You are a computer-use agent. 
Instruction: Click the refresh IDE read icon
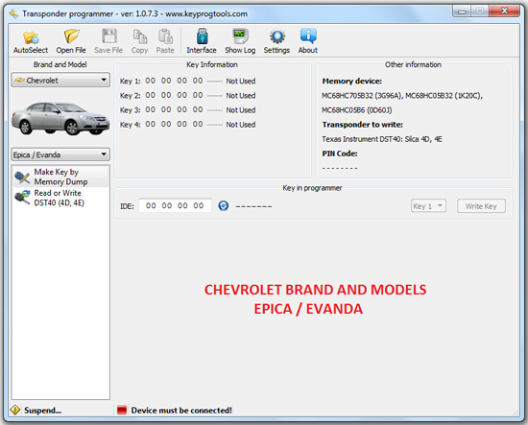click(224, 205)
